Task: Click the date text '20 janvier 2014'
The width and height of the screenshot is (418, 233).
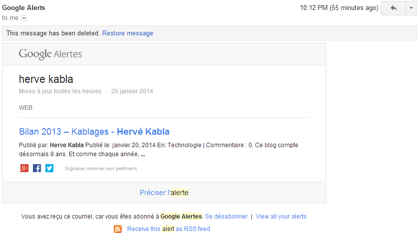Action: tap(132, 91)
